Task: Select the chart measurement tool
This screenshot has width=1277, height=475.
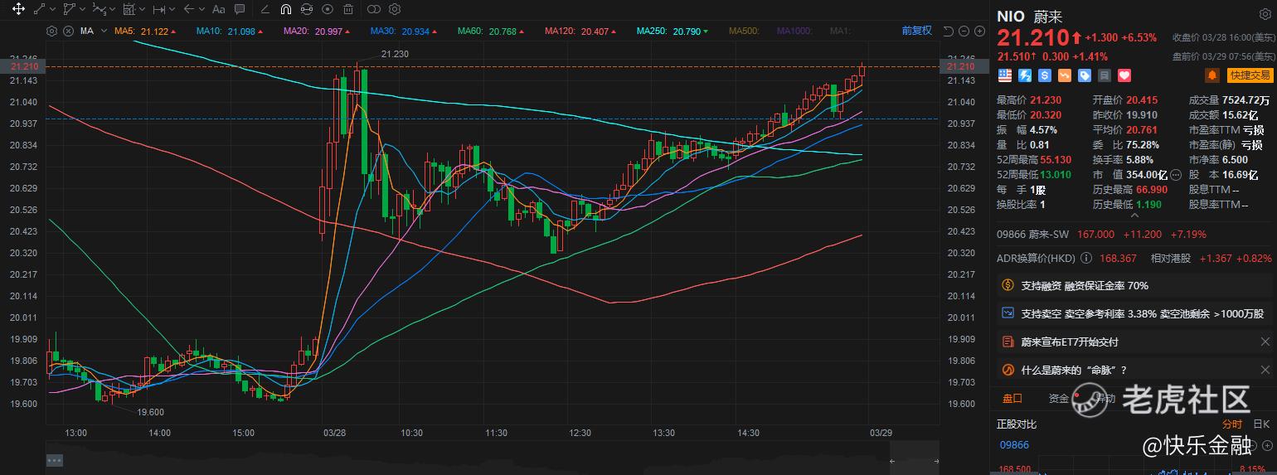Action: point(129,9)
